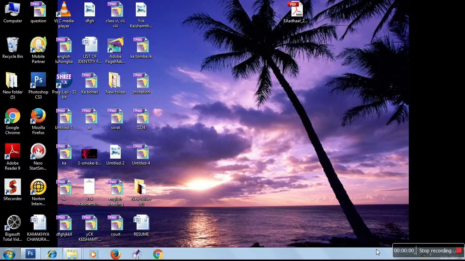Click the red stop square icon
The height and width of the screenshot is (261, 465).
click(x=459, y=250)
